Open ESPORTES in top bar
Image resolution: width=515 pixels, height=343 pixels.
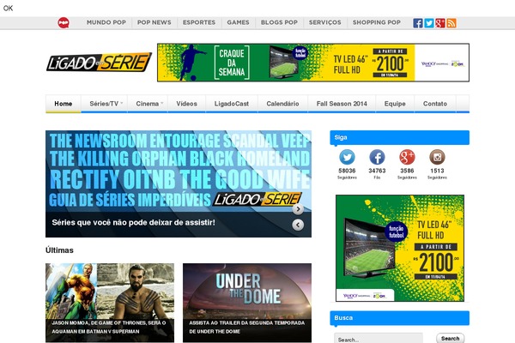[x=199, y=22]
